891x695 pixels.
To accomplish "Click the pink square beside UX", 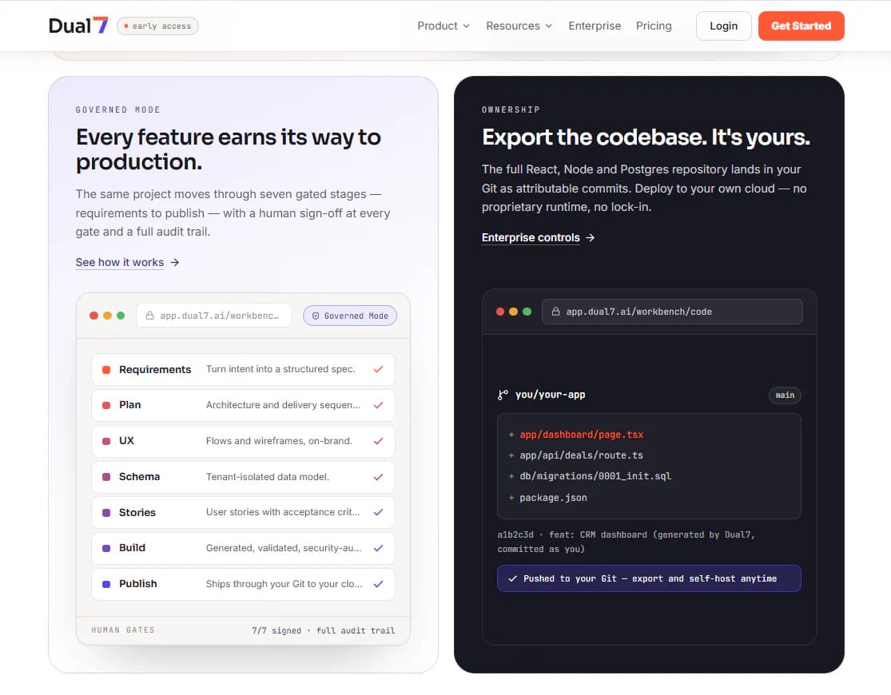I will pyautogui.click(x=106, y=441).
